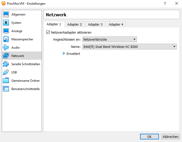
Task: Click the Netzwerkadapter aktivieren label
Action: tap(71, 32)
